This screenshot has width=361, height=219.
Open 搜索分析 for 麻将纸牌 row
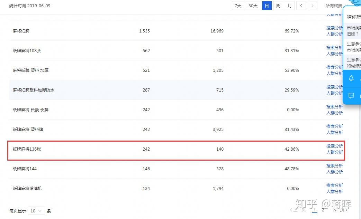[335, 28]
